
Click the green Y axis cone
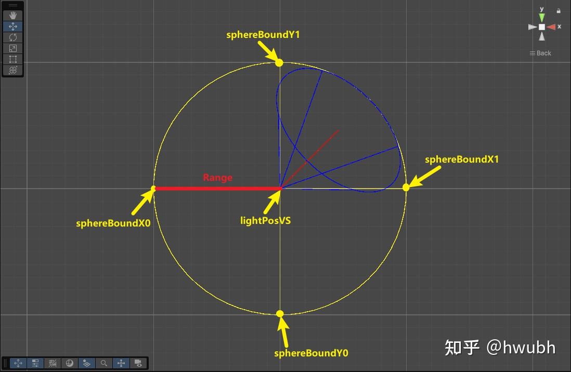click(542, 17)
